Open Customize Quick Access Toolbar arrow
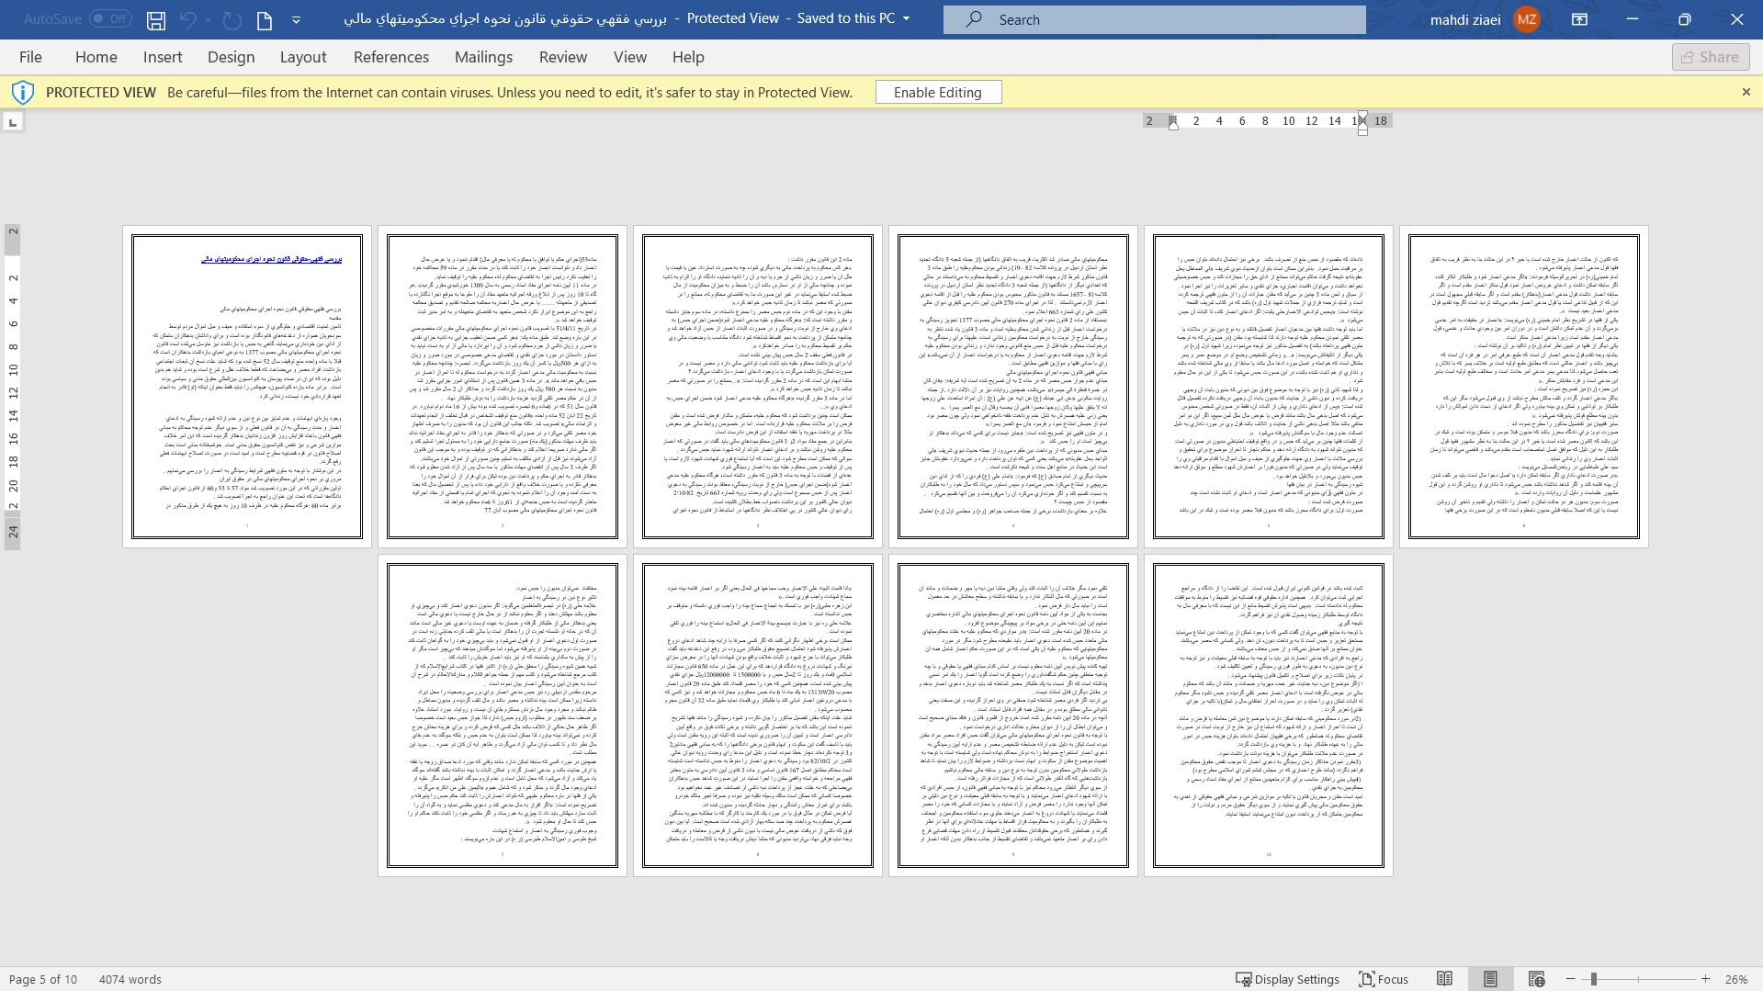Viewport: 1763px width, 991px height. 296,19
